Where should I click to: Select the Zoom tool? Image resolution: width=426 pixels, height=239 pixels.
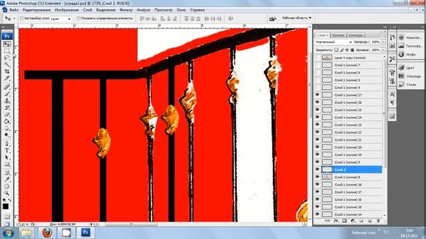tap(7, 193)
